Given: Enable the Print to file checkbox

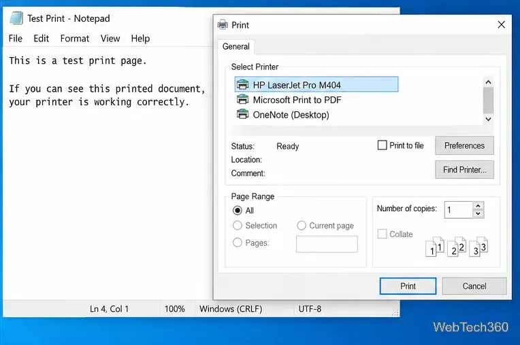Looking at the screenshot, I should click(382, 145).
